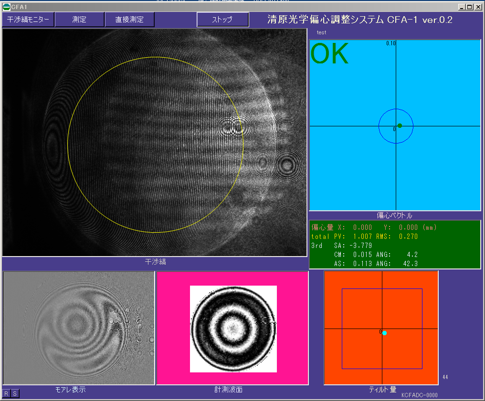
Task: Click the AS astigmatism value row
Action: 378,264
